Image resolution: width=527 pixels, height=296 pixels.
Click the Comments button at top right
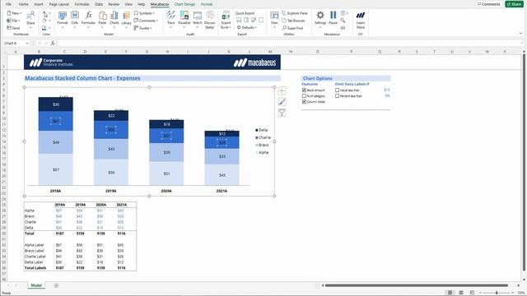(489, 4)
